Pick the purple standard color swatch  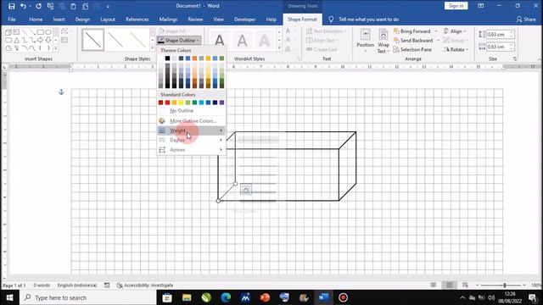[x=221, y=103]
